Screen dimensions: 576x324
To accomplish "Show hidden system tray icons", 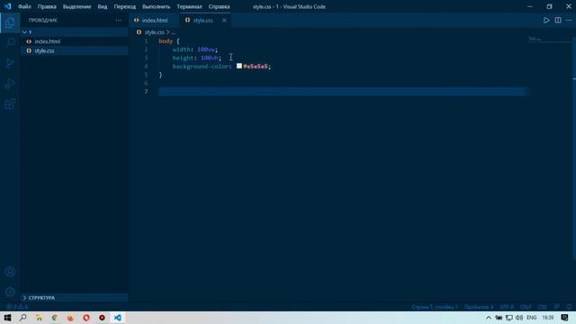I will 488,318.
